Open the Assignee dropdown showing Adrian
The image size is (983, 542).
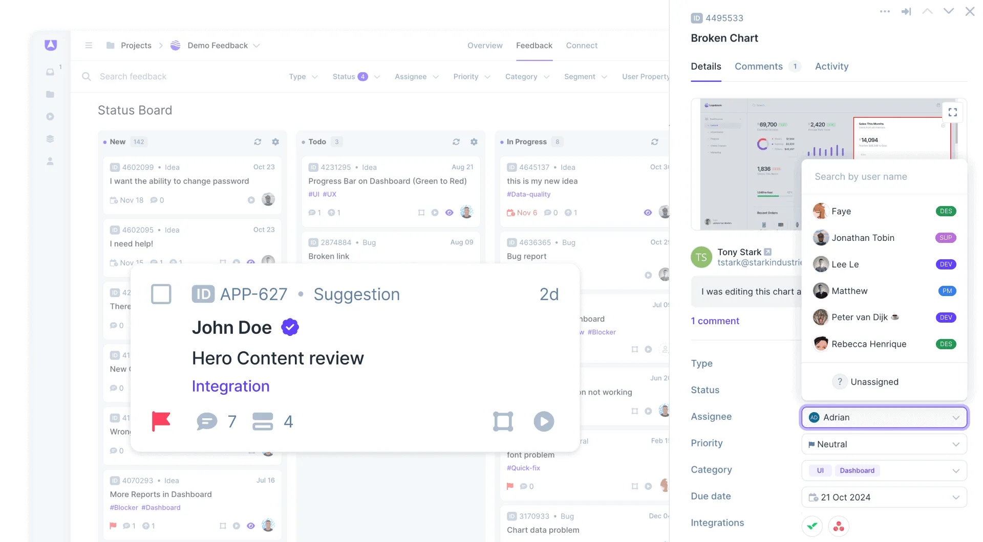coord(883,417)
